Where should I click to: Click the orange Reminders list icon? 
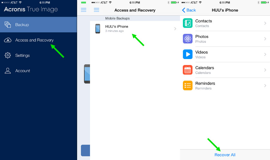click(187, 85)
